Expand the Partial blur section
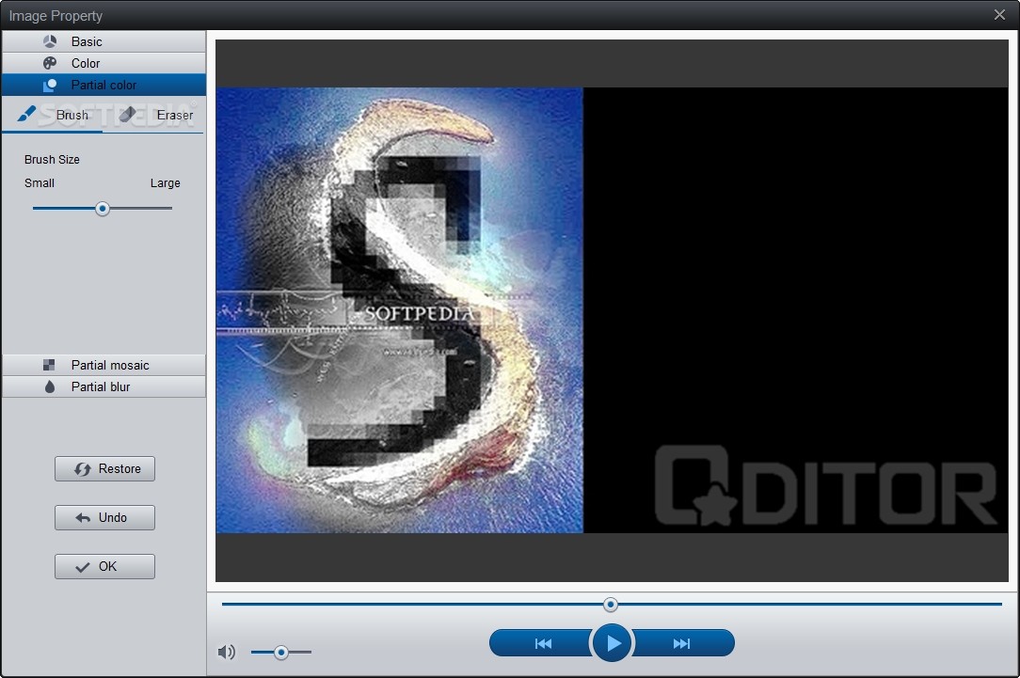The width and height of the screenshot is (1020, 678). click(x=104, y=386)
